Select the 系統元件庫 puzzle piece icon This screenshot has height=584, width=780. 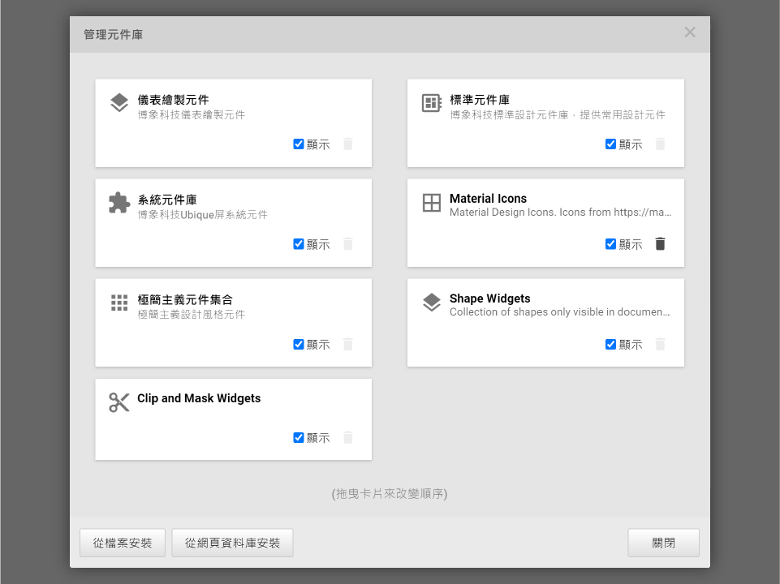coord(119,201)
